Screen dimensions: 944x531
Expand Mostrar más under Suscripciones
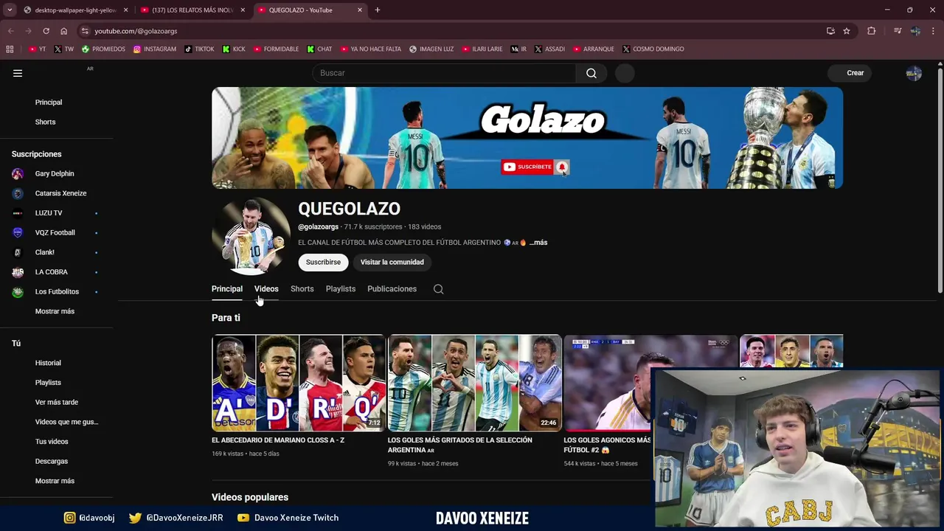coord(55,311)
